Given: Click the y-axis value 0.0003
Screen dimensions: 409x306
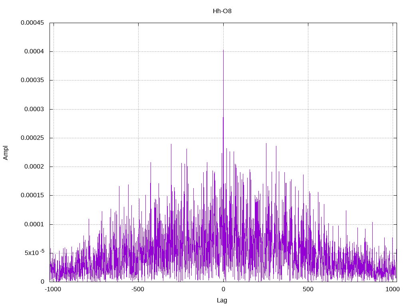Looking at the screenshot, I should tap(34, 109).
